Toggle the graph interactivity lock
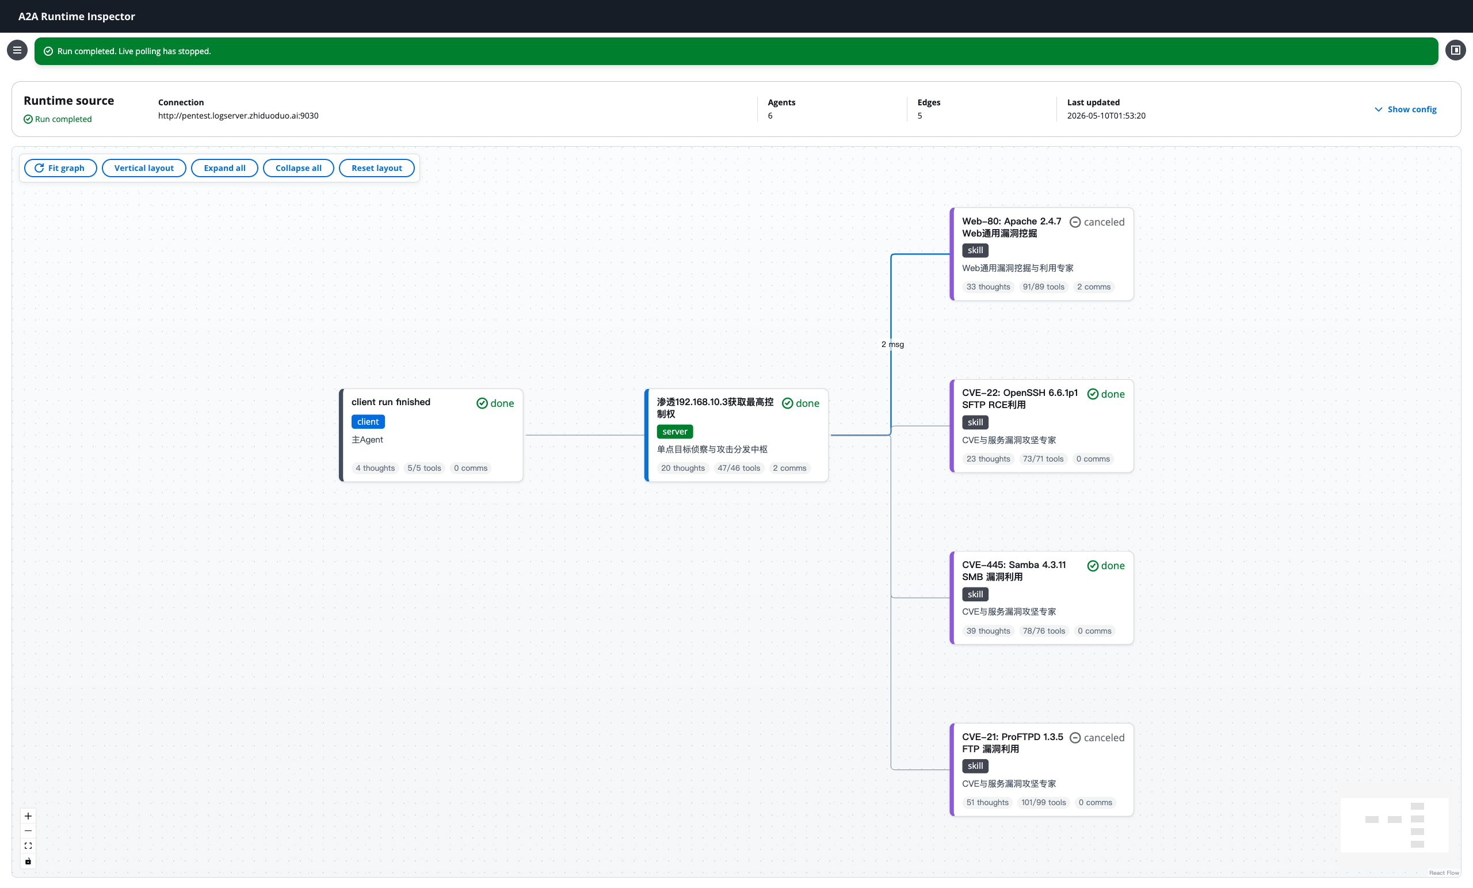Viewport: 1473px width, 888px height. pos(28,861)
